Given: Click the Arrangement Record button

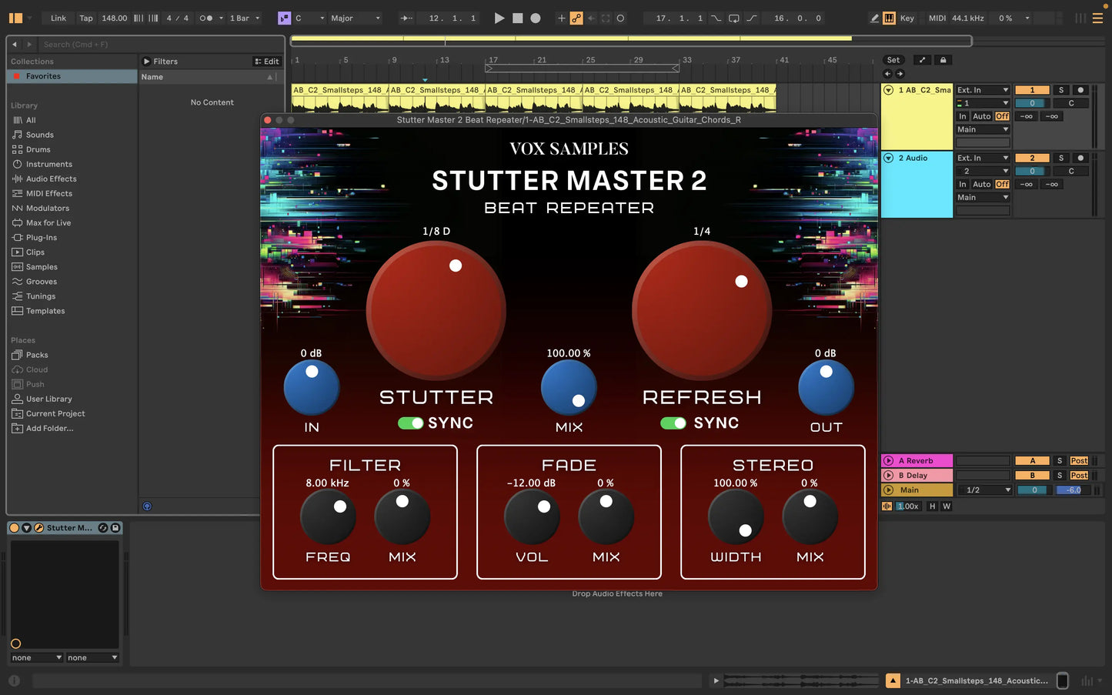Looking at the screenshot, I should tap(536, 18).
